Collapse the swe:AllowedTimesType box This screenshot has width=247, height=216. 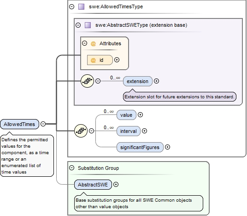72,6
